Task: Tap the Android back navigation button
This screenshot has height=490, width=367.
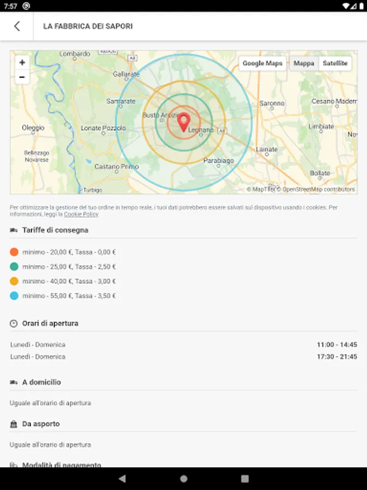Action: (x=122, y=479)
